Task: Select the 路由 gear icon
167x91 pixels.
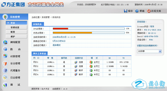Action: pyautogui.click(x=5, y=49)
